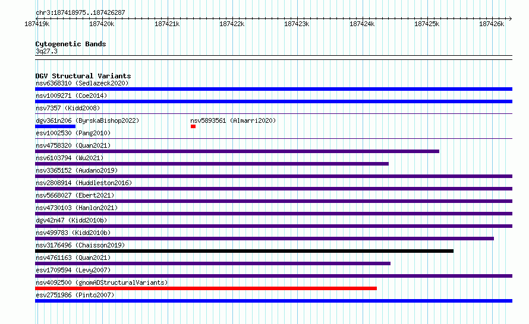Select the 3q27.3 band label
529x324 pixels.
[x=46, y=51]
